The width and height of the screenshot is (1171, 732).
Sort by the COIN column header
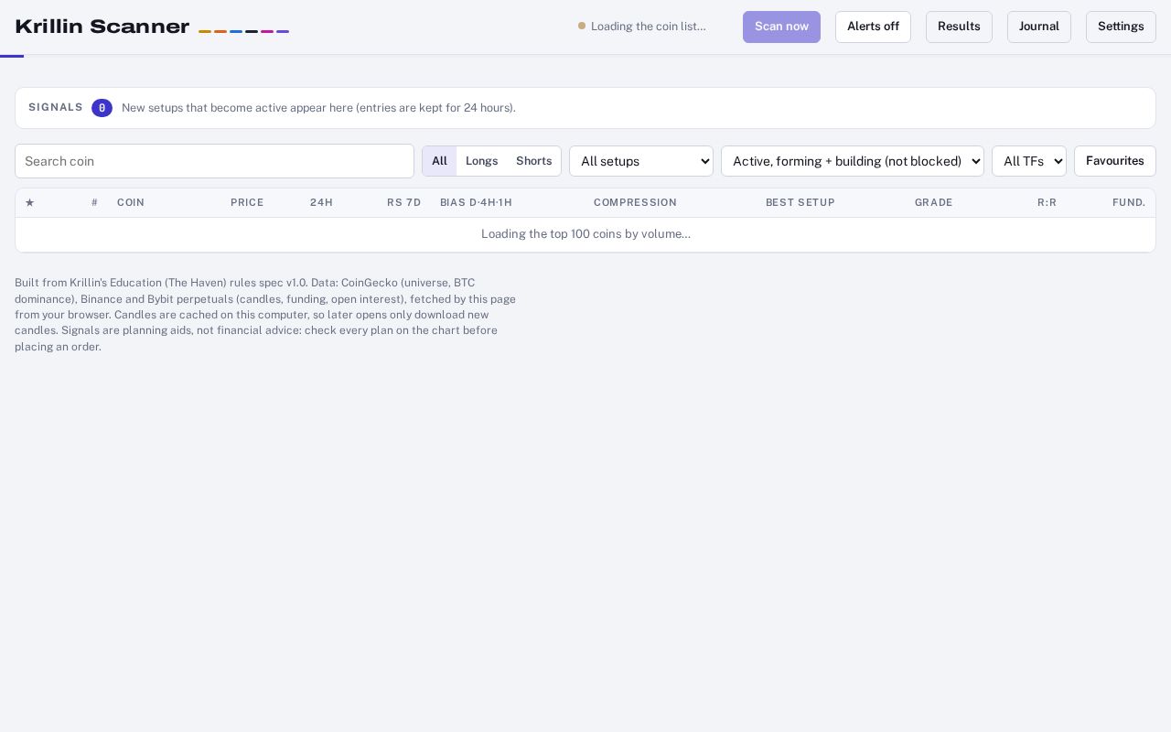coord(131,203)
